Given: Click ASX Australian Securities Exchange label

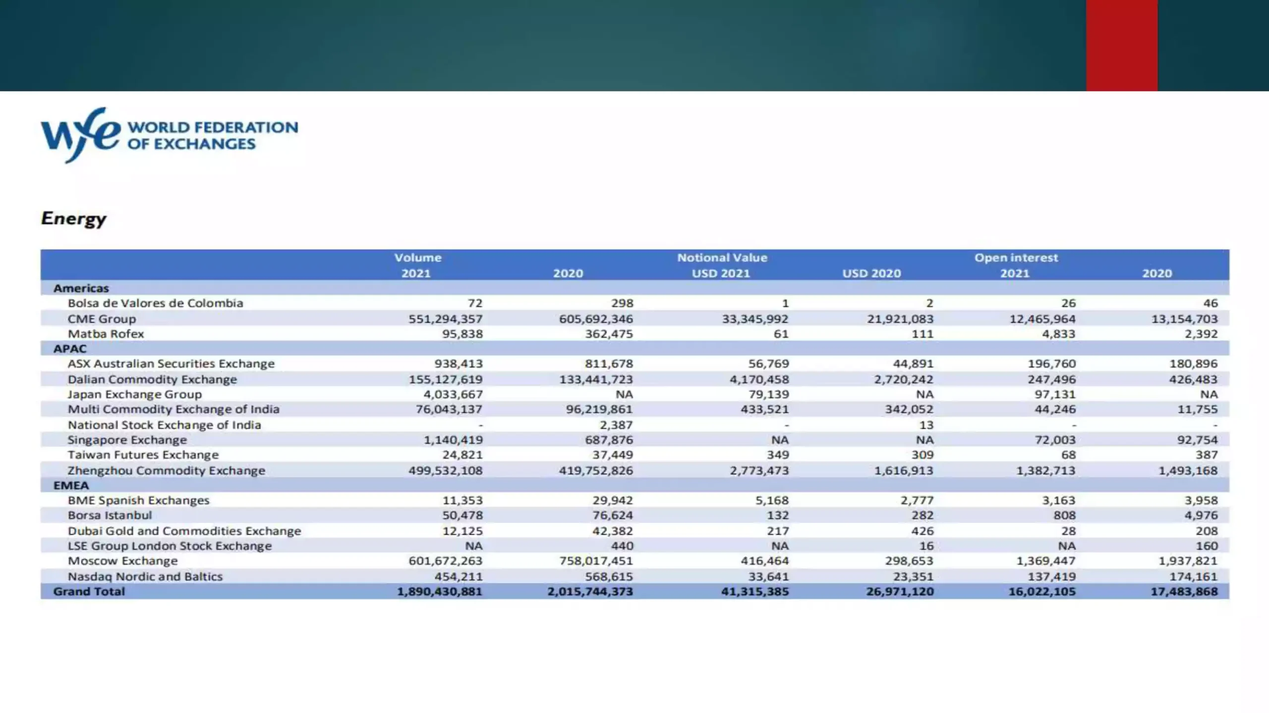Looking at the screenshot, I should pyautogui.click(x=171, y=363).
